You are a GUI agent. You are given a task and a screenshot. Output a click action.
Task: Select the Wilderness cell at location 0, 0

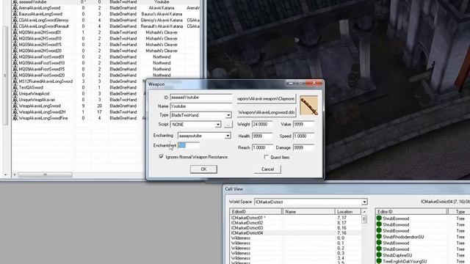point(295,238)
